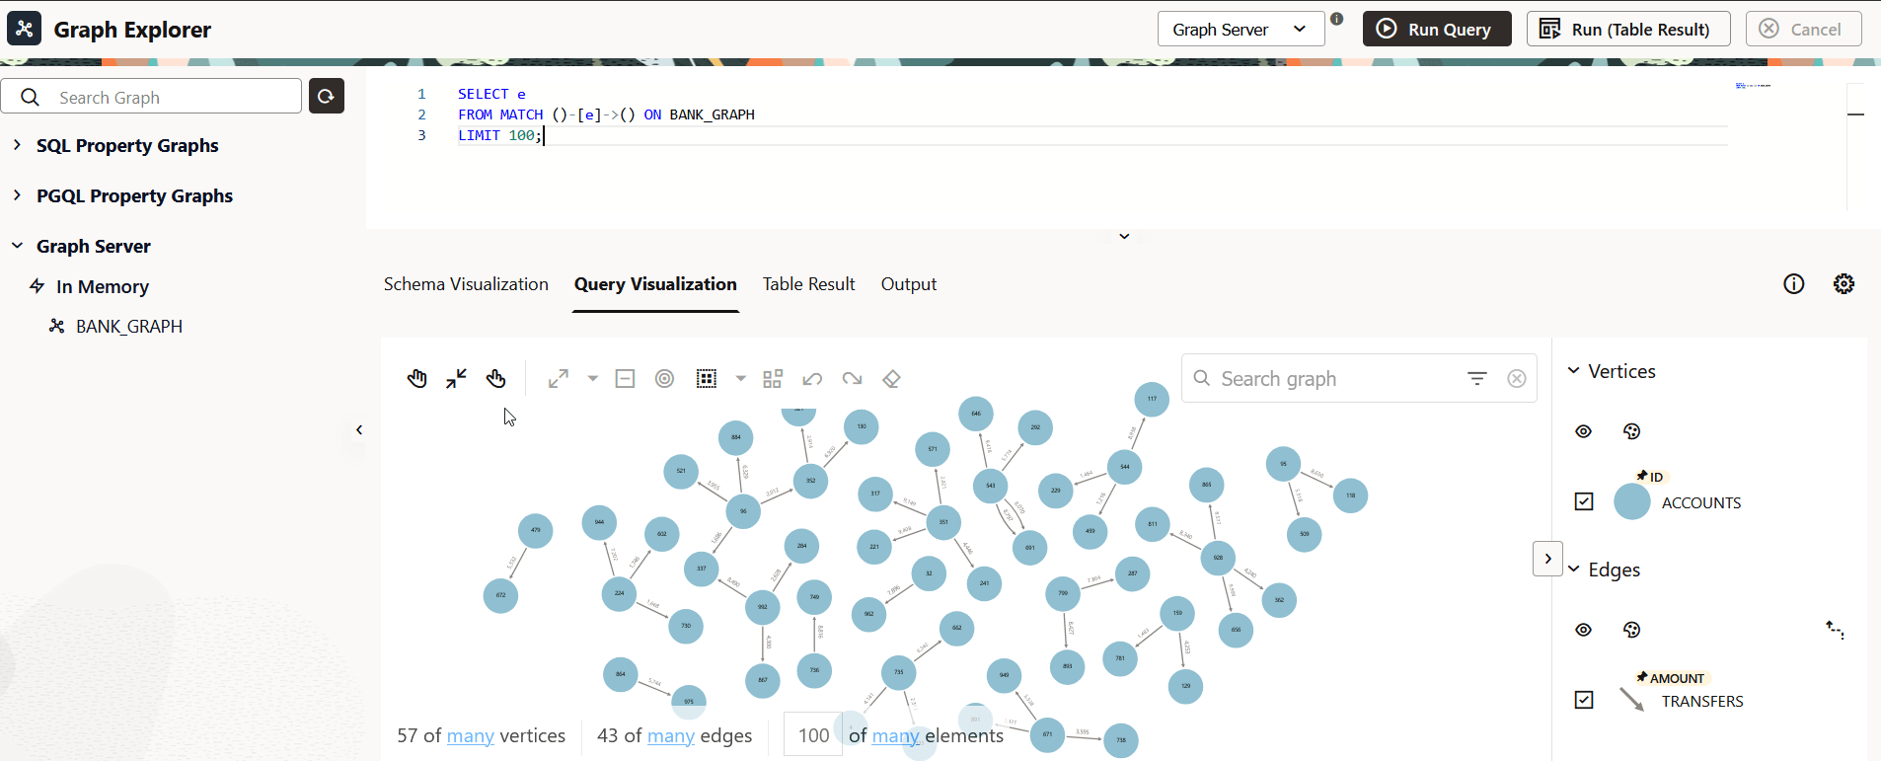Click the edges dashed arrows icon
The width and height of the screenshot is (1881, 761).
pos(1835,630)
